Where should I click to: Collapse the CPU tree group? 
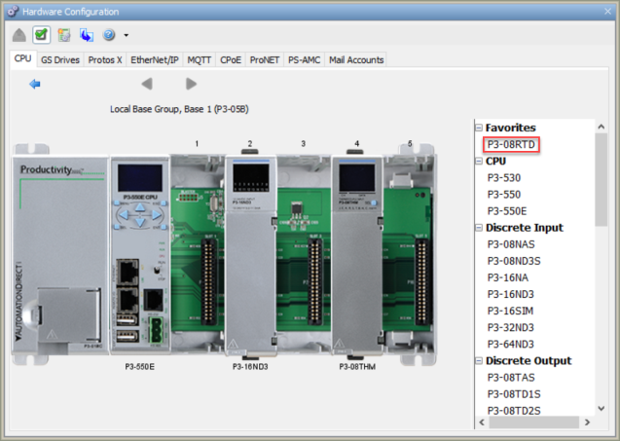coord(478,161)
